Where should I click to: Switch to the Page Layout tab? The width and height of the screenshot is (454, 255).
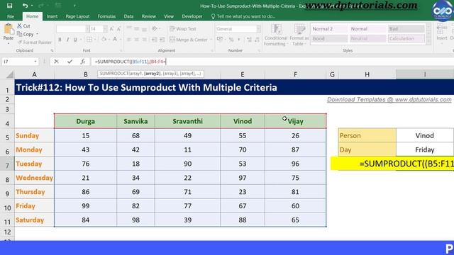pyautogui.click(x=77, y=16)
